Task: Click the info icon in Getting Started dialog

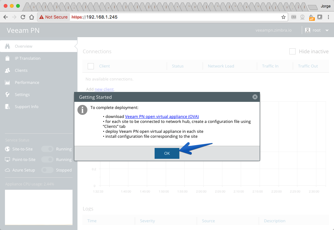Action: 82,110
